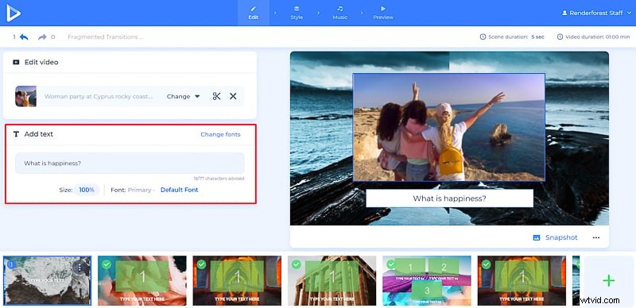Click the Snapshot image icon
The height and width of the screenshot is (308, 636).
[537, 237]
